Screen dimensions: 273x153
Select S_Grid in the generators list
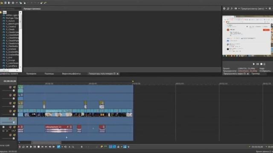pos(9,57)
